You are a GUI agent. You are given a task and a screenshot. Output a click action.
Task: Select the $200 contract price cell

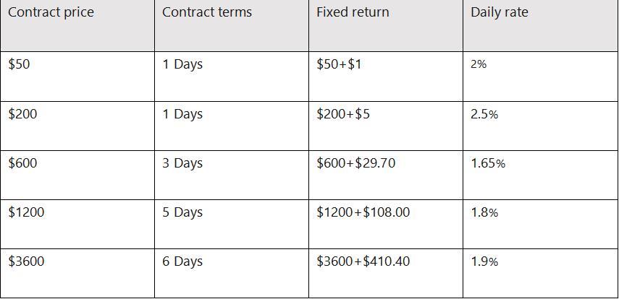[x=22, y=114]
